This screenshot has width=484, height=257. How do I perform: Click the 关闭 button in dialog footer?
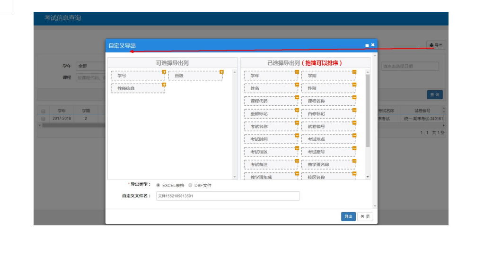point(365,216)
